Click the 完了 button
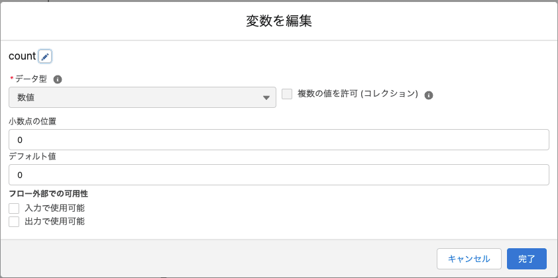 pyautogui.click(x=527, y=259)
